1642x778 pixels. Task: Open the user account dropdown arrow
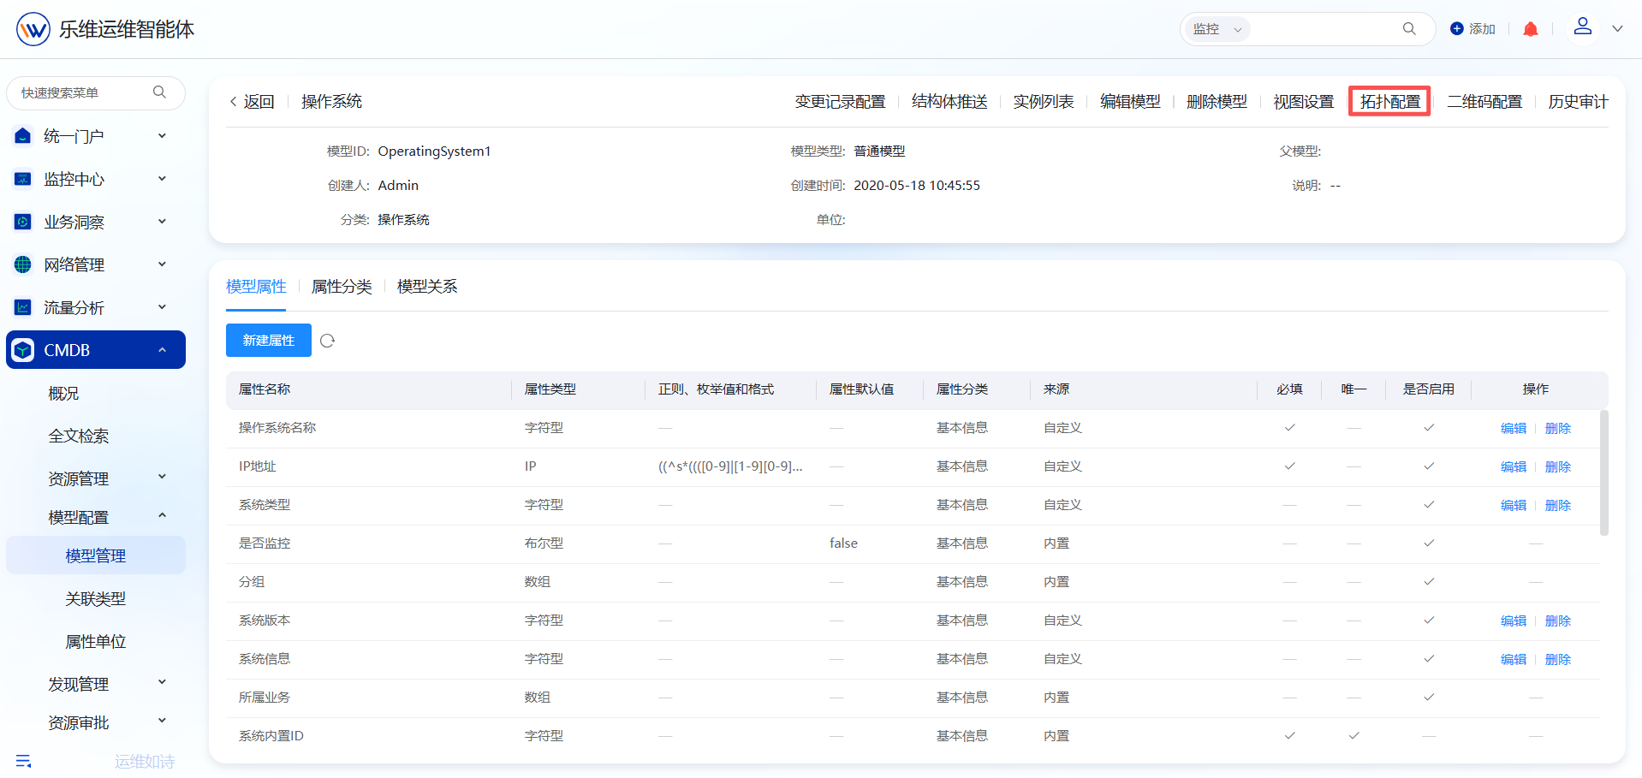tap(1617, 29)
